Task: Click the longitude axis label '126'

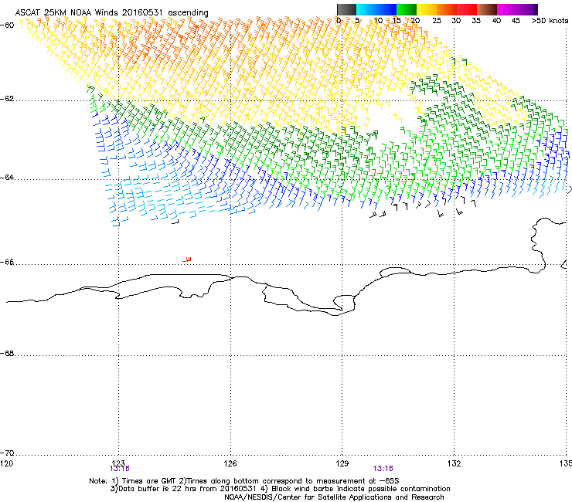Action: point(230,463)
